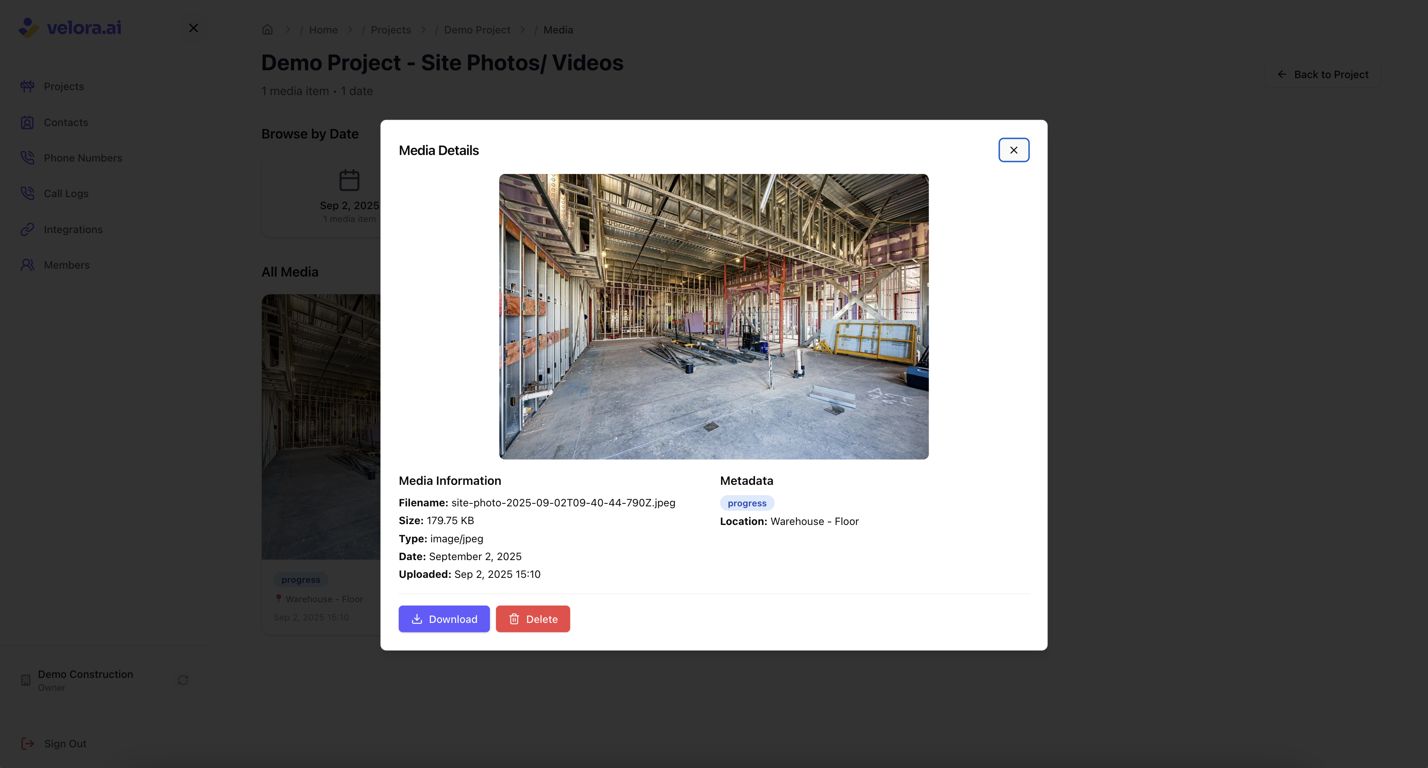Click the velora.ai logo

tap(70, 27)
